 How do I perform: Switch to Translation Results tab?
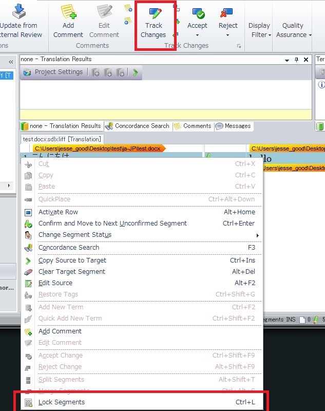[x=62, y=126]
